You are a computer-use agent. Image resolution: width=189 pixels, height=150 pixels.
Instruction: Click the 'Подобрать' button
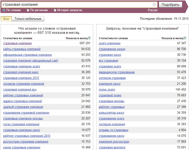[x=170, y=5]
